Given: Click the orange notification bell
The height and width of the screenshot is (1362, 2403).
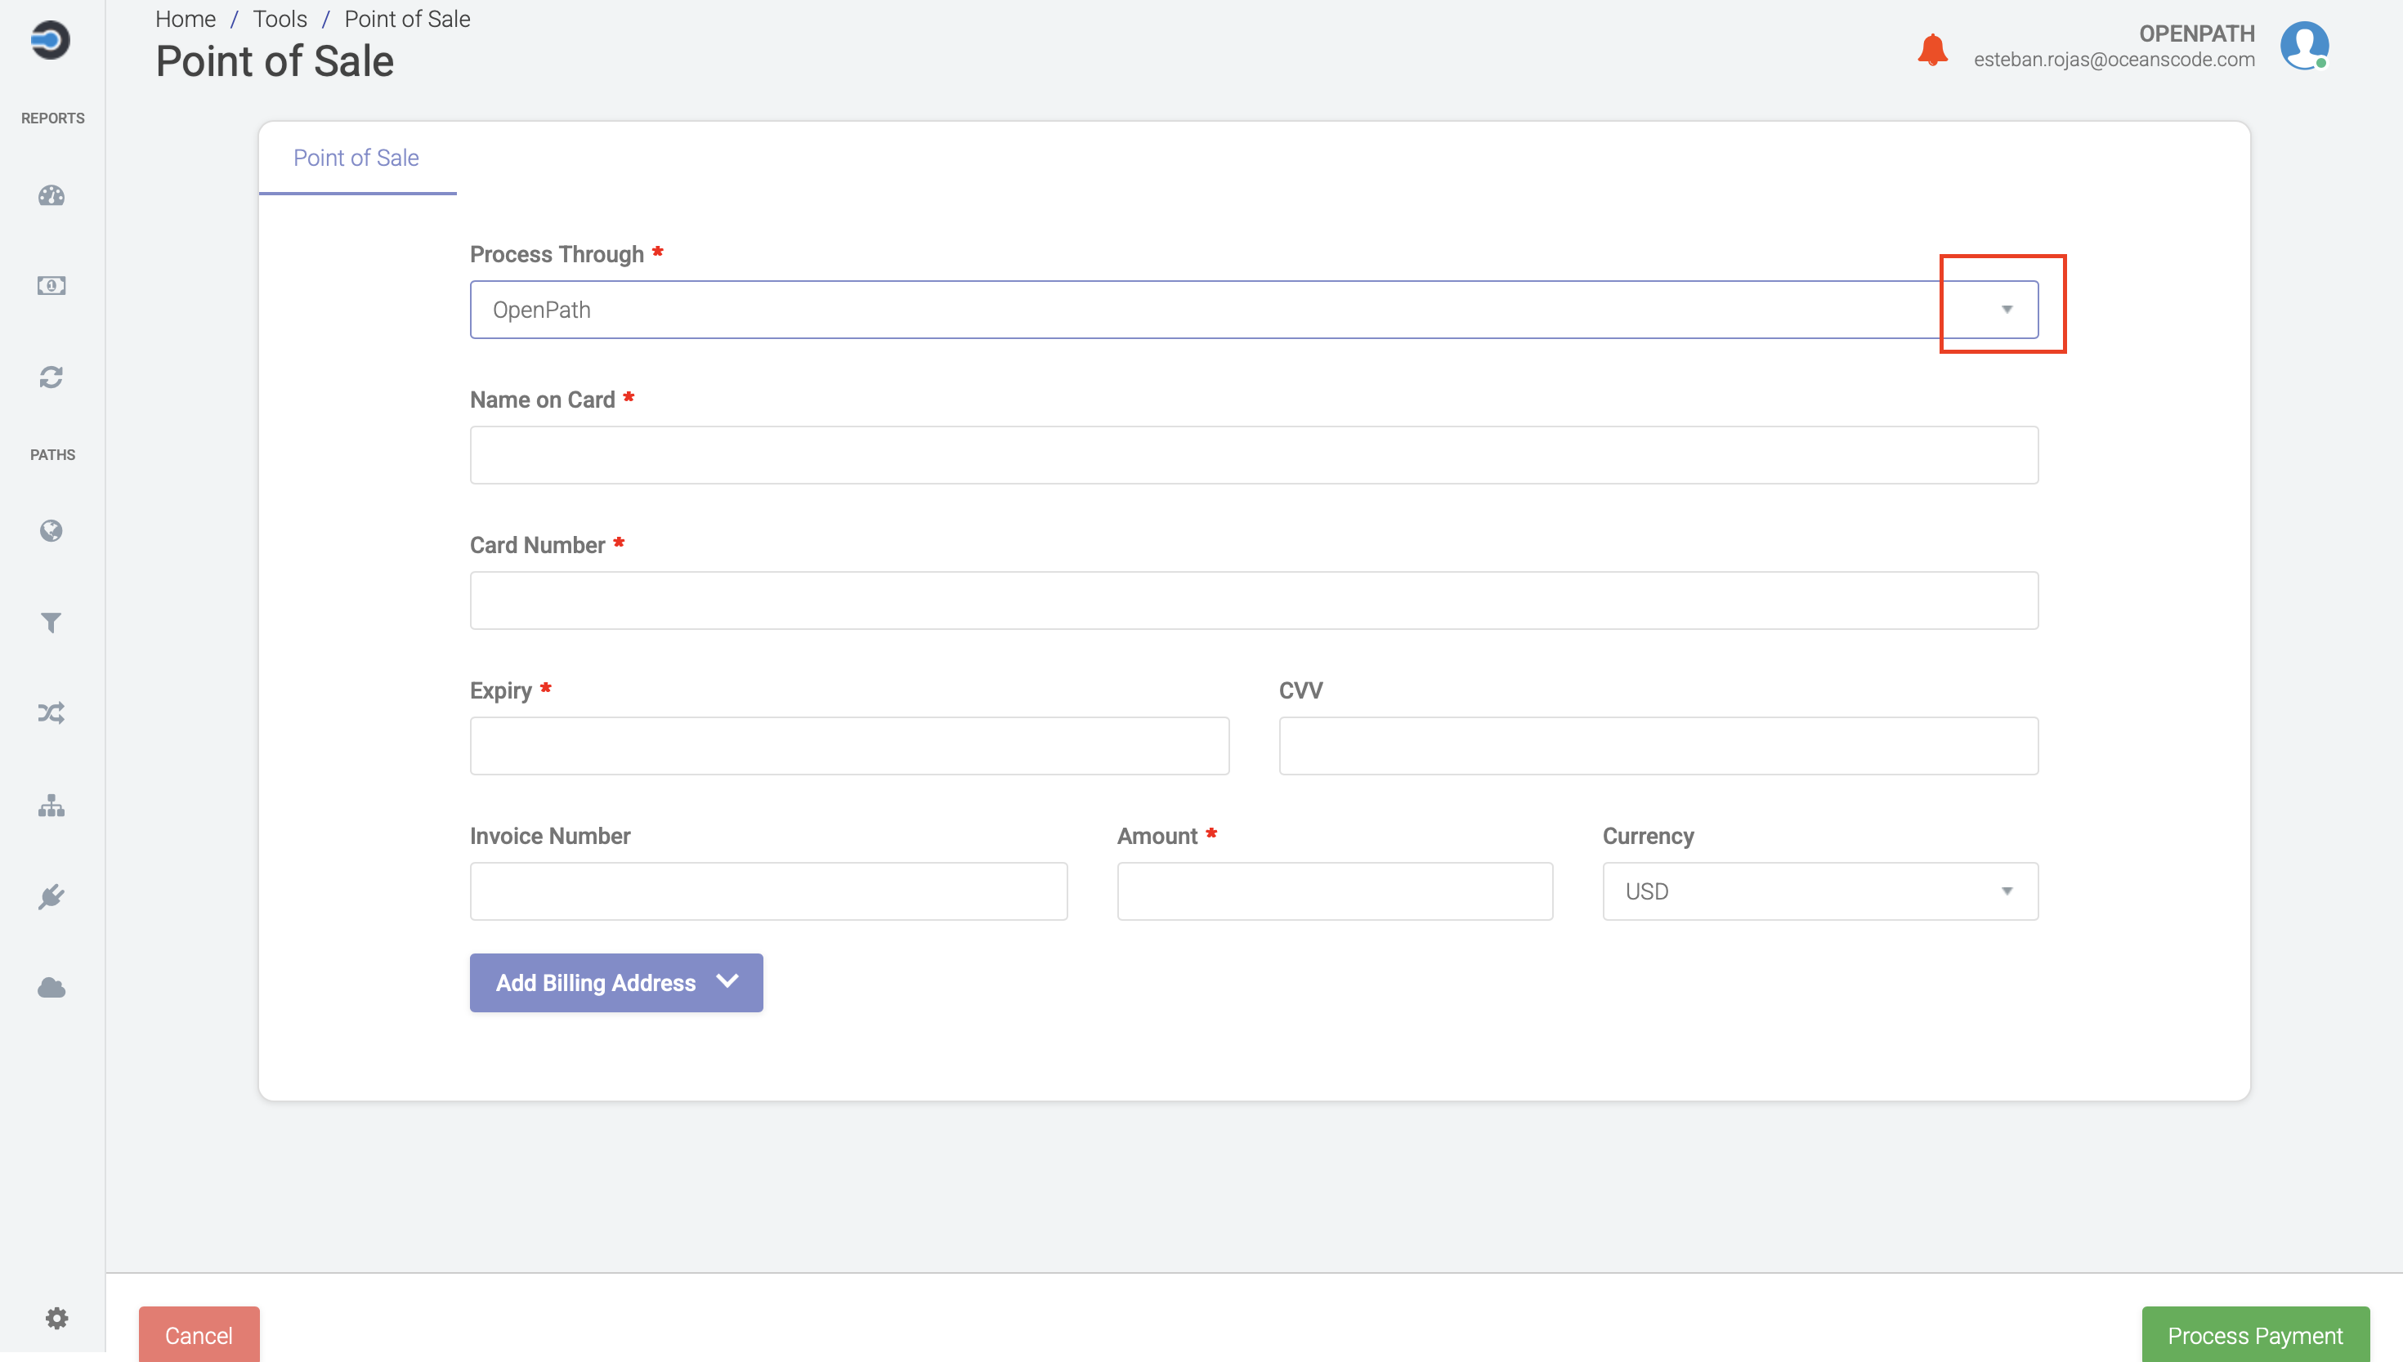Looking at the screenshot, I should [1932, 49].
